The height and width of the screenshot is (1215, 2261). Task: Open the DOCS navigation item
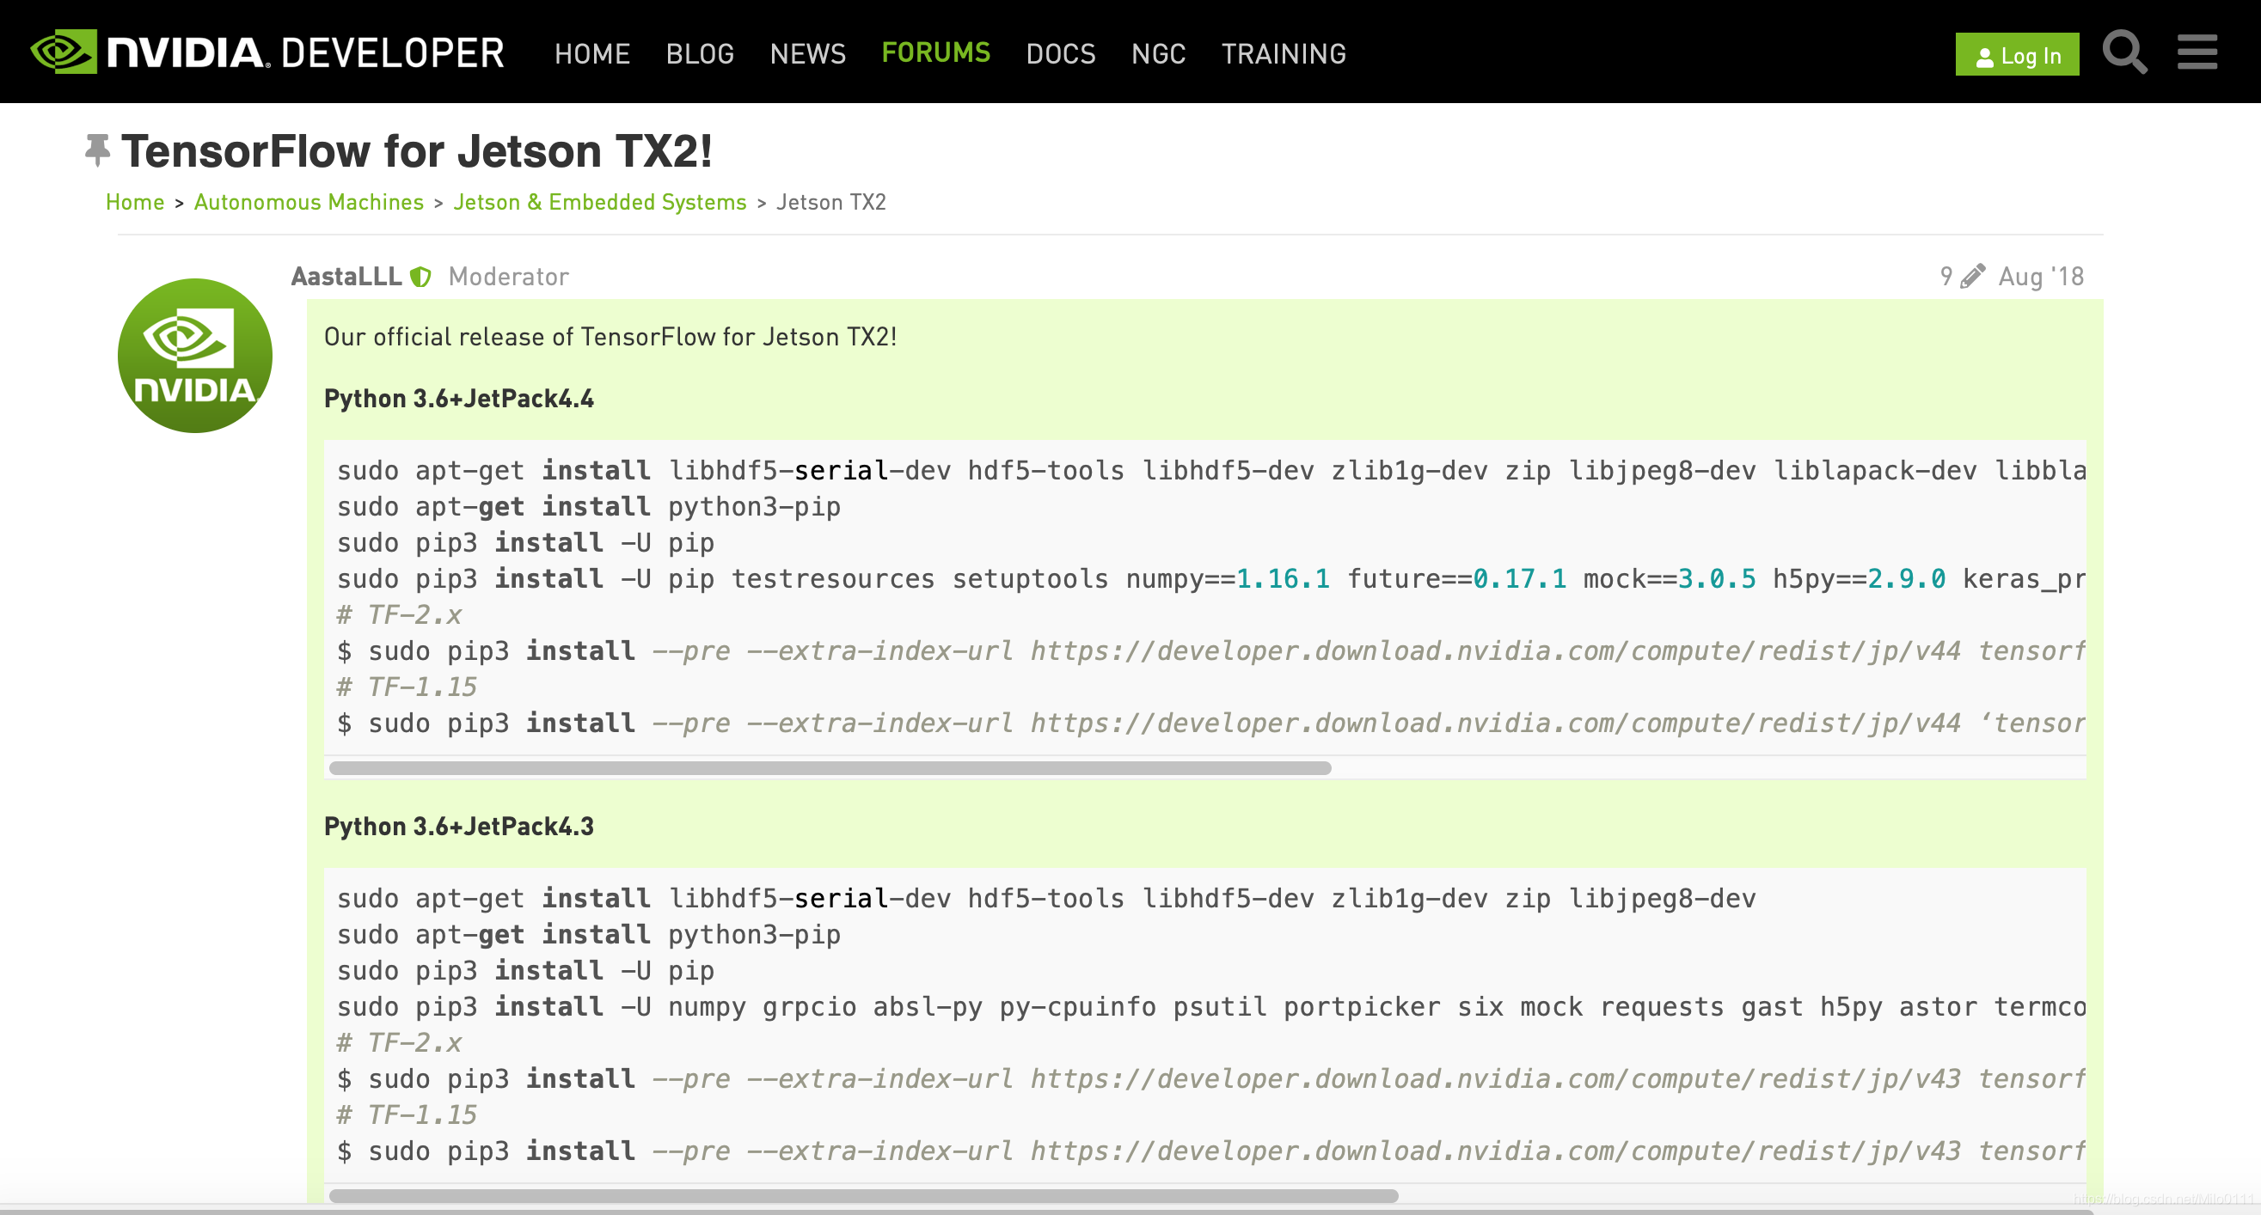[1060, 54]
